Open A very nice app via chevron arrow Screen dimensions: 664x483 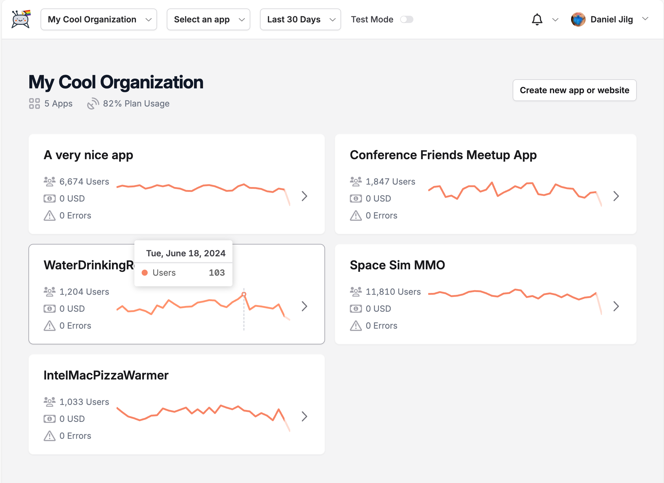(304, 196)
